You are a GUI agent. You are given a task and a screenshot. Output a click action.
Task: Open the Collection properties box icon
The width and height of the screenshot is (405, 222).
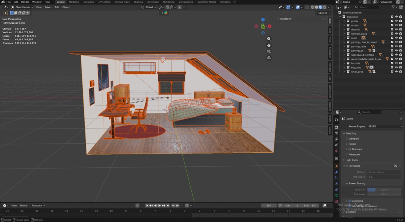[337, 158]
